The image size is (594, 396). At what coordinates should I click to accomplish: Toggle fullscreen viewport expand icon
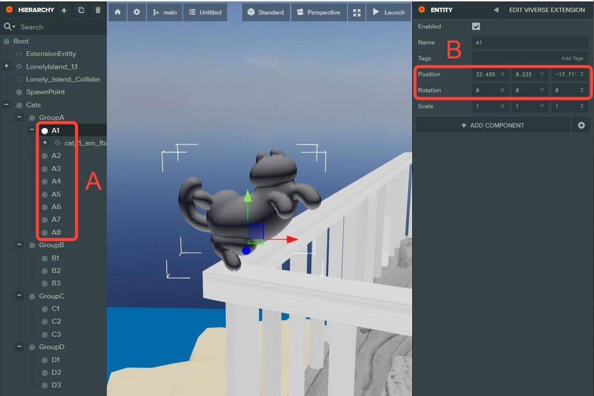[357, 13]
